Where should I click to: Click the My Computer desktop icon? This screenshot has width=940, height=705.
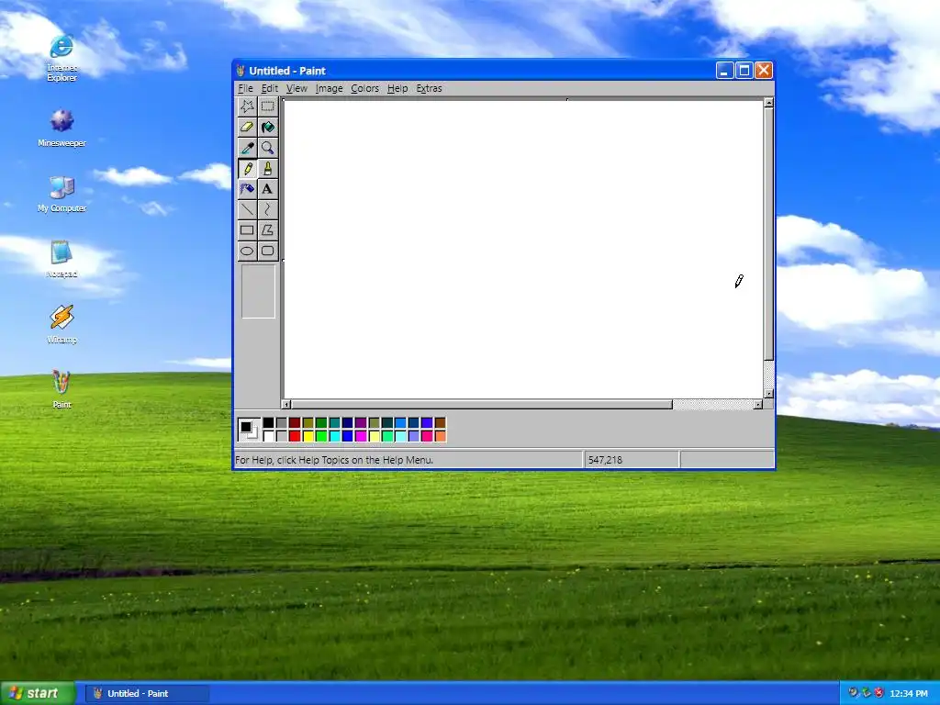tap(62, 195)
